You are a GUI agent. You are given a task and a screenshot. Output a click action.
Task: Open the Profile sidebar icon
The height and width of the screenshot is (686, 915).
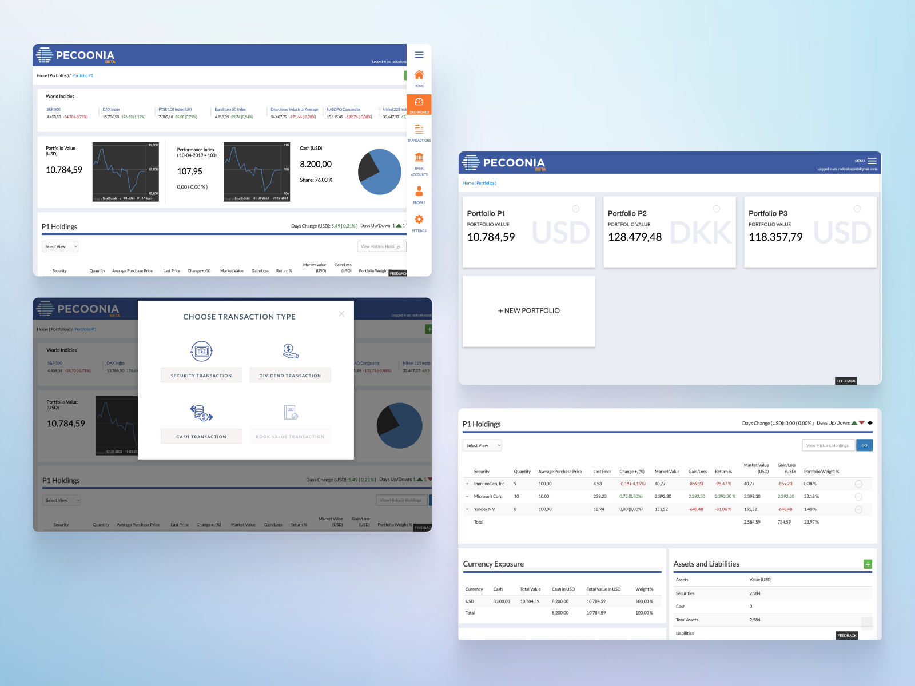(419, 193)
